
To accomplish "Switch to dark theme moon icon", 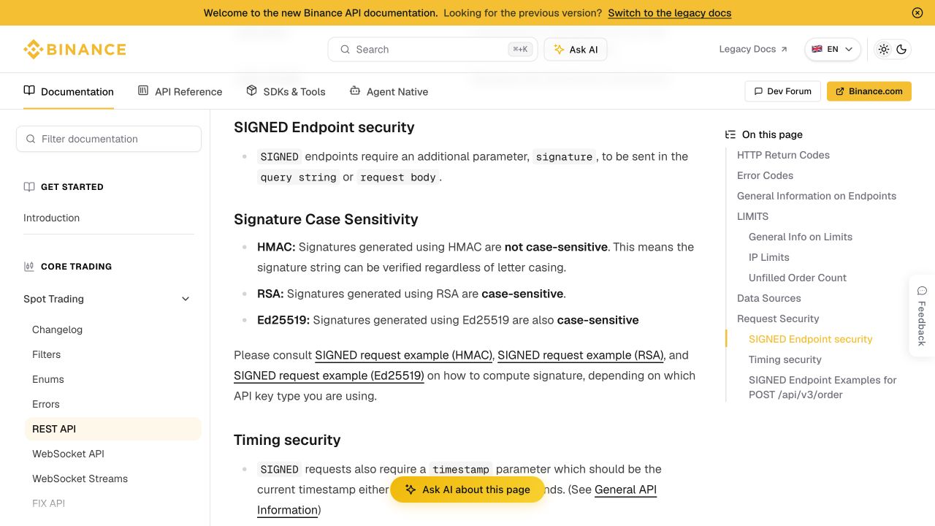I will coord(901,49).
